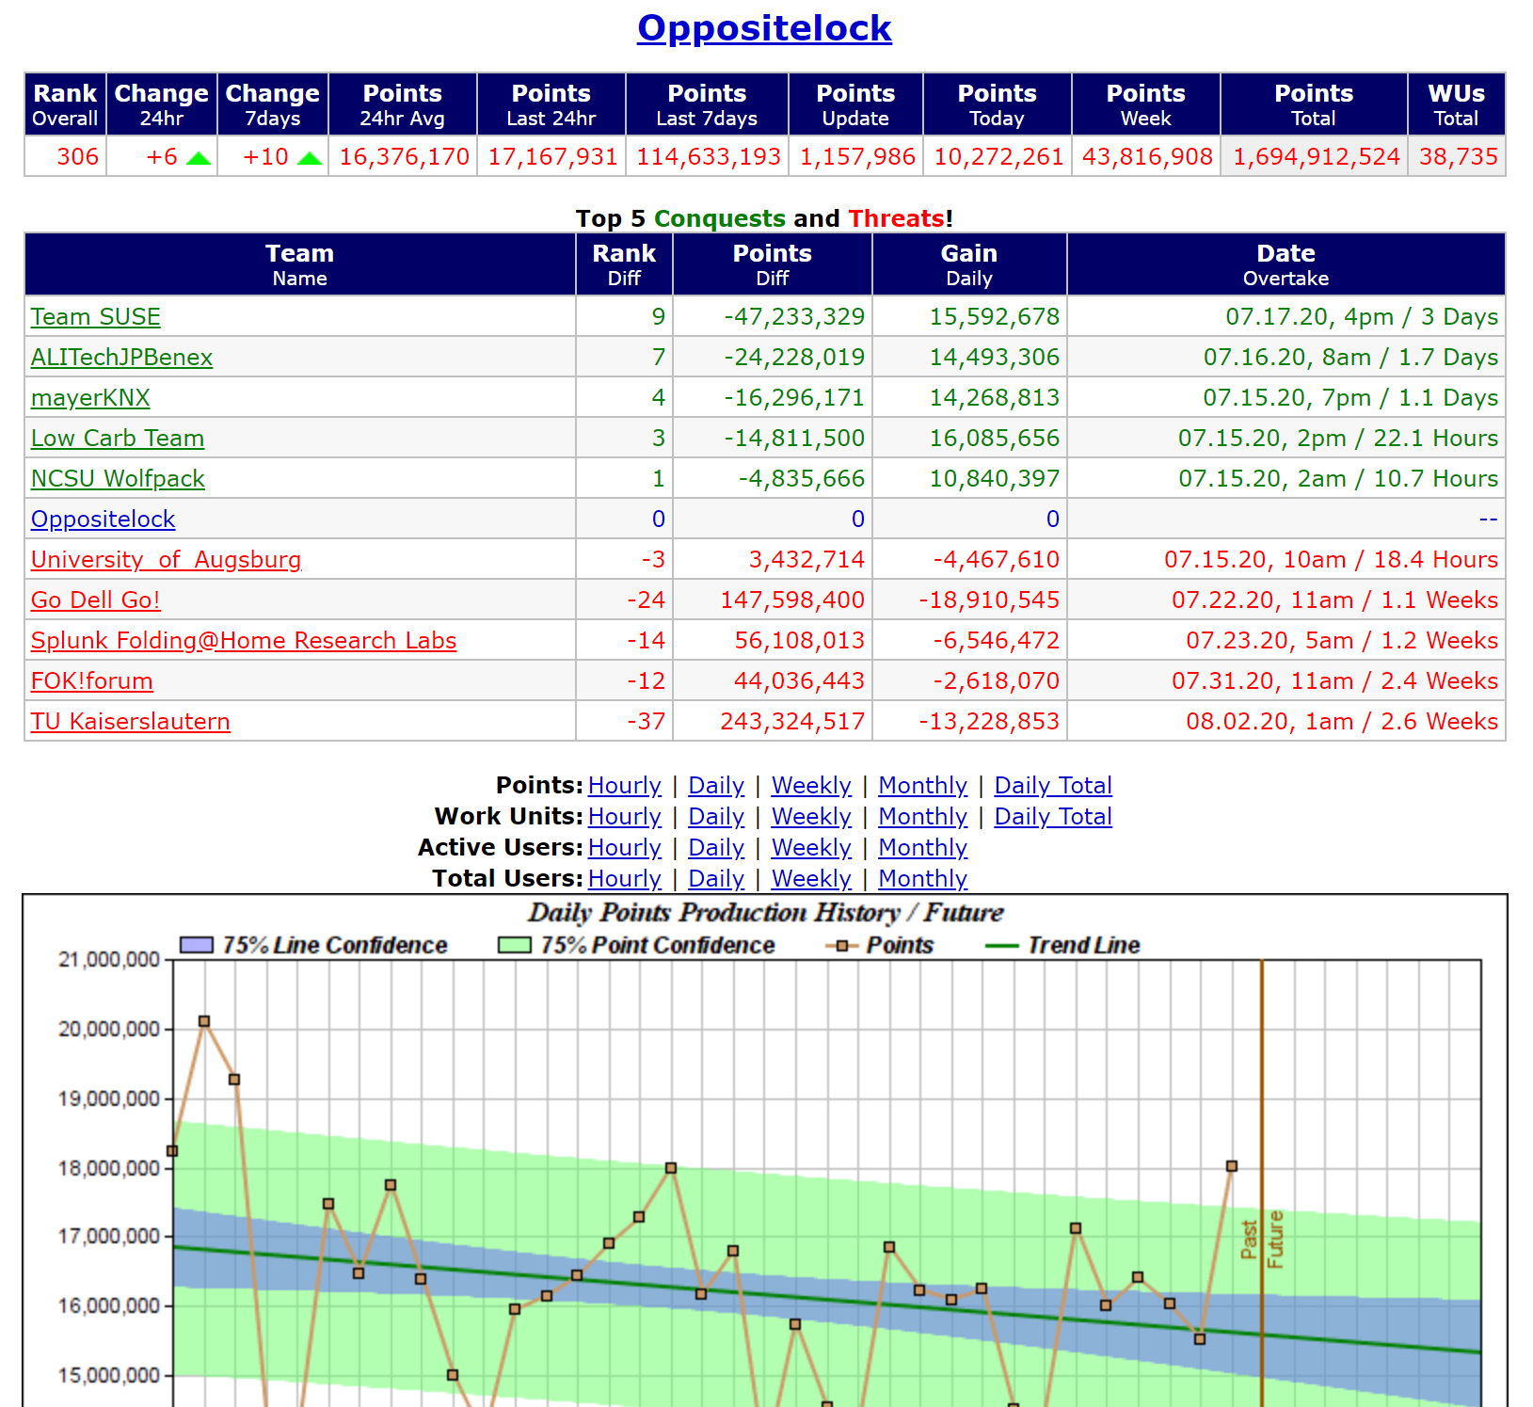Open the NCSU Wolfpack team link
The image size is (1533, 1407).
(118, 479)
